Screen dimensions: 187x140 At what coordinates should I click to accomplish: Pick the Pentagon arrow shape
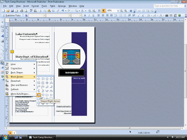point(47,95)
